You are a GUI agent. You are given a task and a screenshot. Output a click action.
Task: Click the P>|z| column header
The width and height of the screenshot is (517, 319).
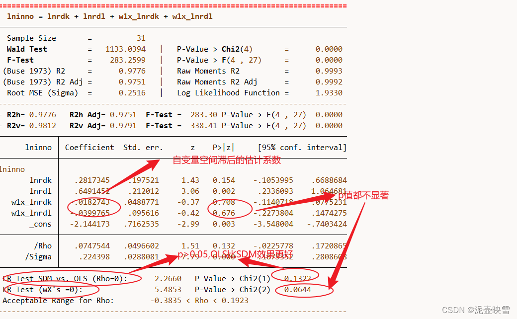(223, 147)
